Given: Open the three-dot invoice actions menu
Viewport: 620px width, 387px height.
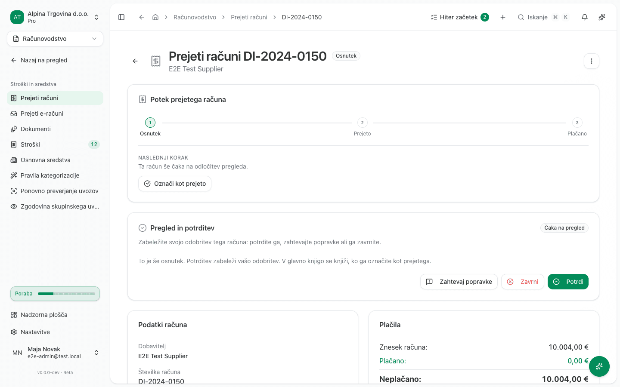Looking at the screenshot, I should [592, 61].
